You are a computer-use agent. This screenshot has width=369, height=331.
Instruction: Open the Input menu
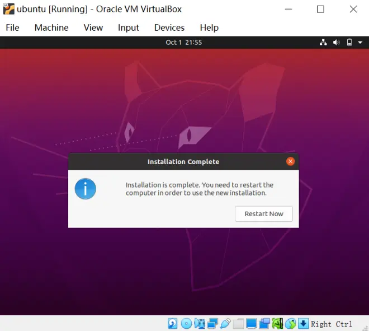[128, 27]
